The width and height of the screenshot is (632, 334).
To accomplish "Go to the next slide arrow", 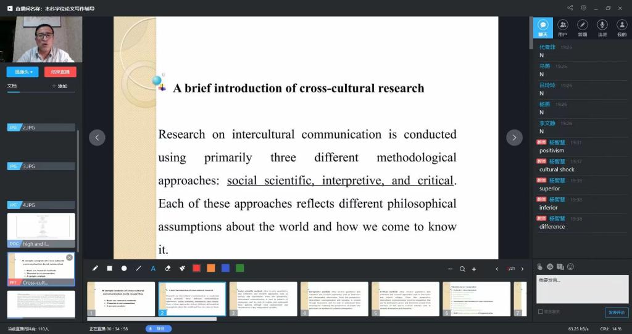I will 514,138.
